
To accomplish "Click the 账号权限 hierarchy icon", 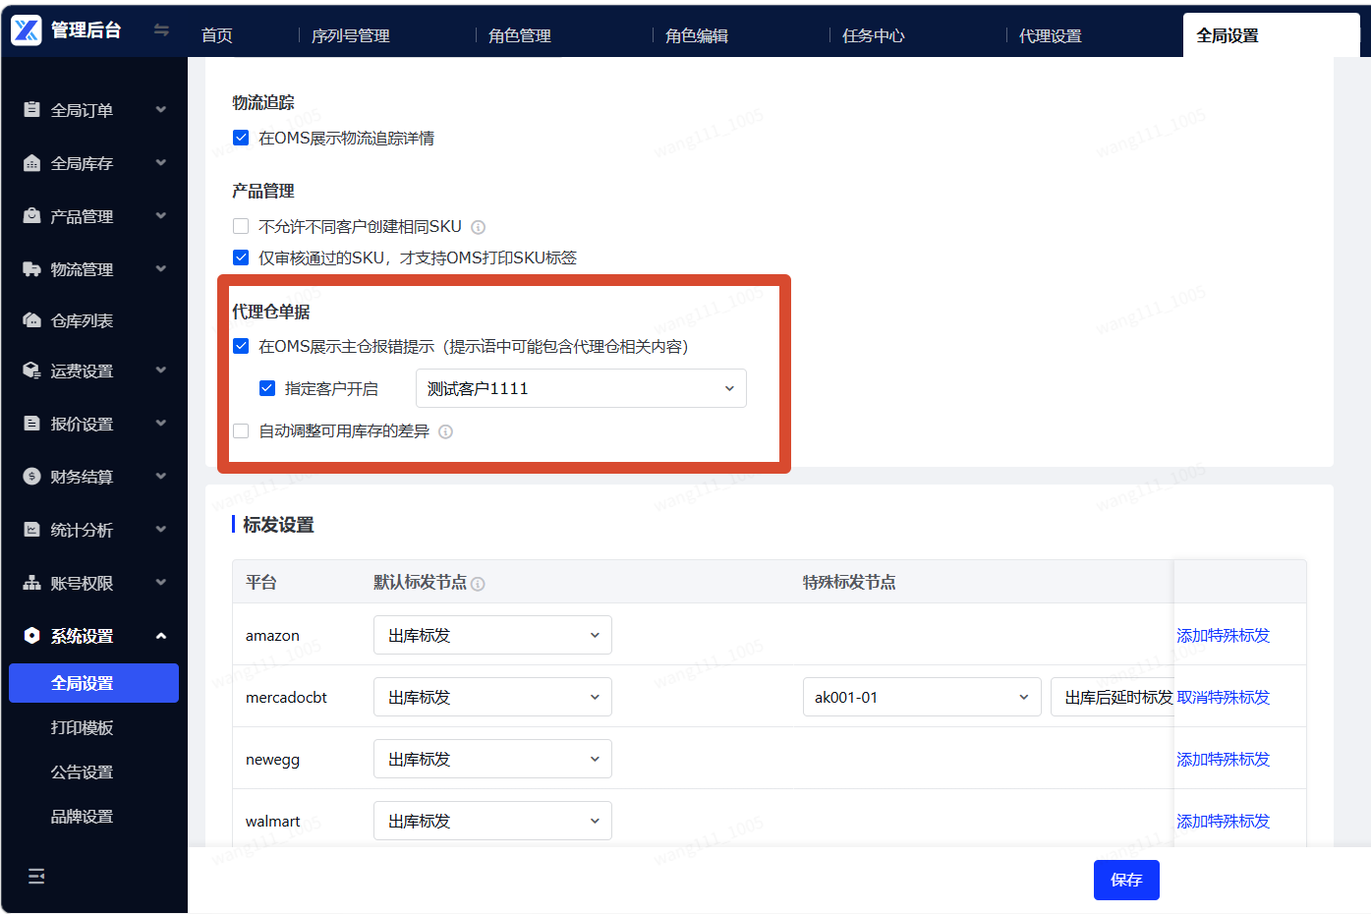I will tap(31, 583).
